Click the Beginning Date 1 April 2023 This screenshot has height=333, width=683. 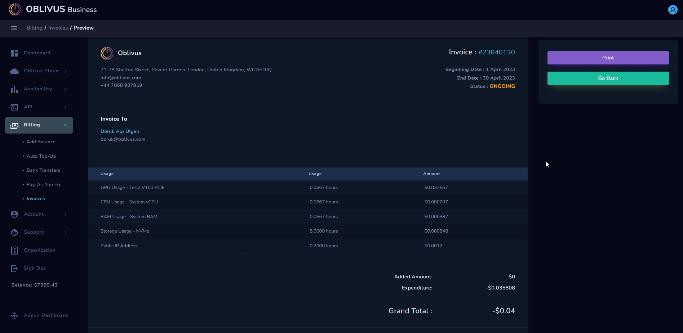click(480, 69)
